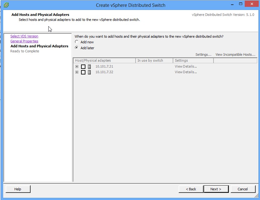This screenshot has height=200, width=260.
Task: View Details for host 10.101.7.32
Action: [x=185, y=72]
